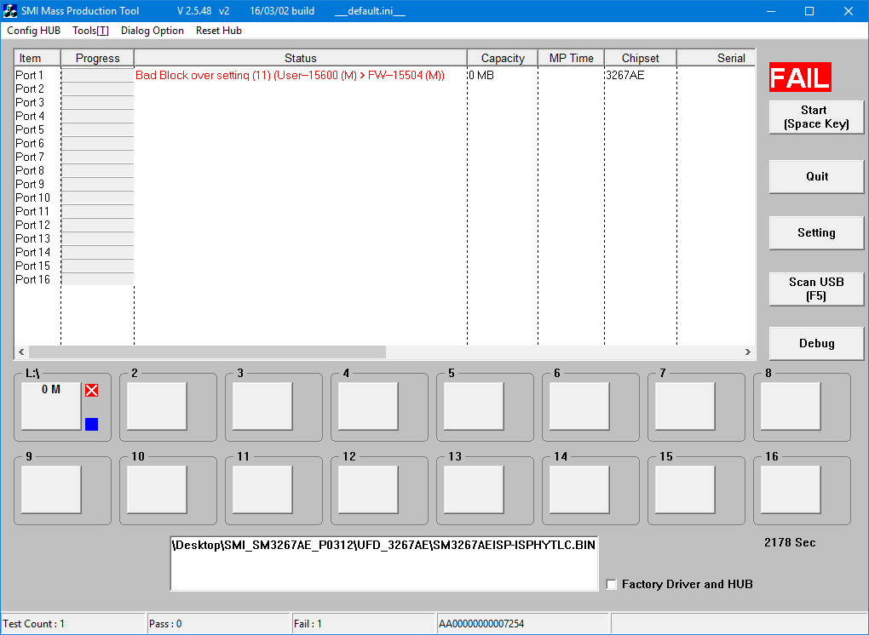Click the horizontal scrollbar thumb in port list
Image resolution: width=869 pixels, height=635 pixels.
(207, 352)
